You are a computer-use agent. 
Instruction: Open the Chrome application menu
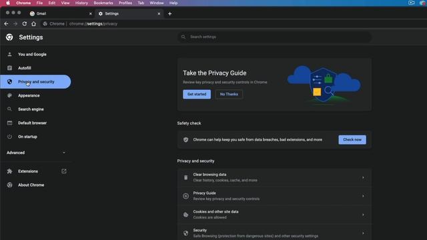coord(23,3)
